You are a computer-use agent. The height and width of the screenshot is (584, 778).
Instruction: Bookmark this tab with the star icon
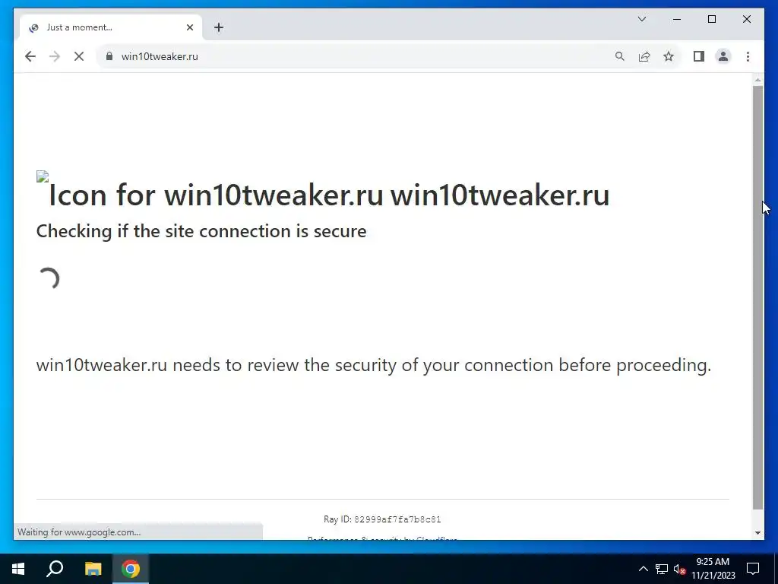click(669, 56)
